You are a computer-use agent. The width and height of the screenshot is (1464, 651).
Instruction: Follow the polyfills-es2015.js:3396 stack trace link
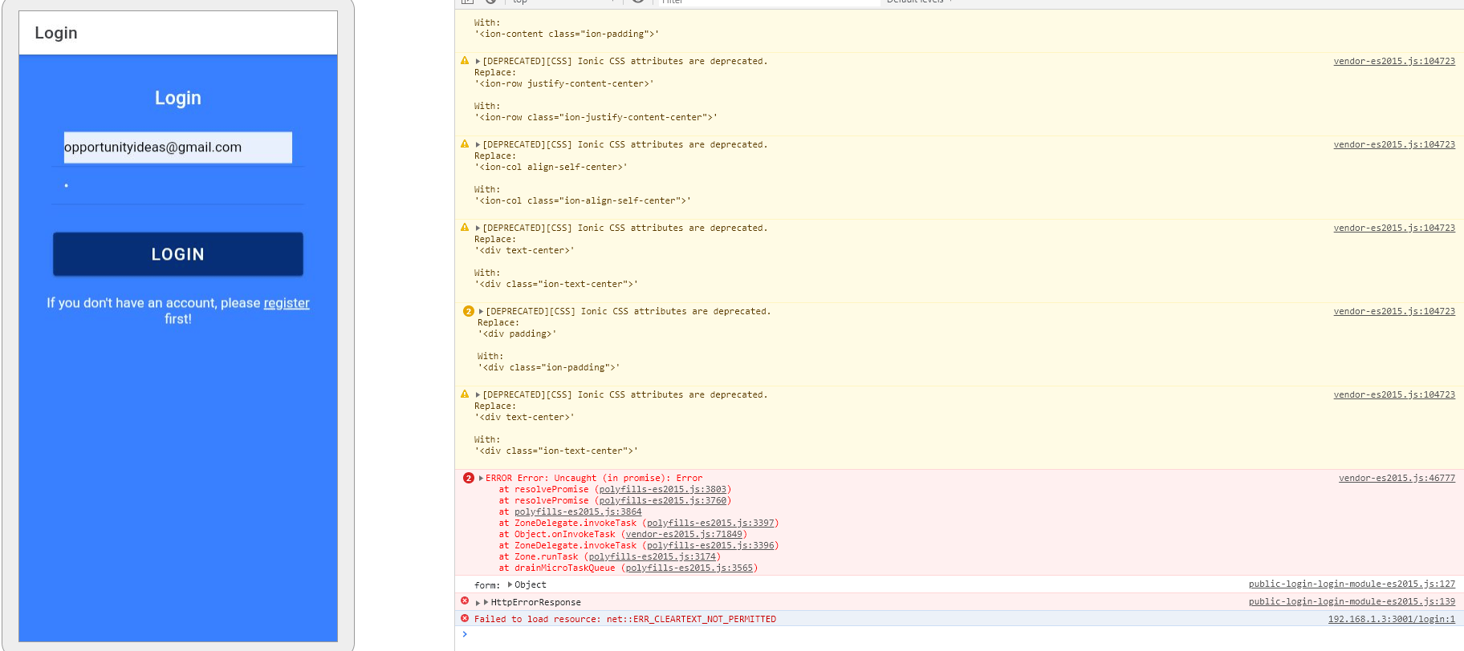tap(710, 545)
